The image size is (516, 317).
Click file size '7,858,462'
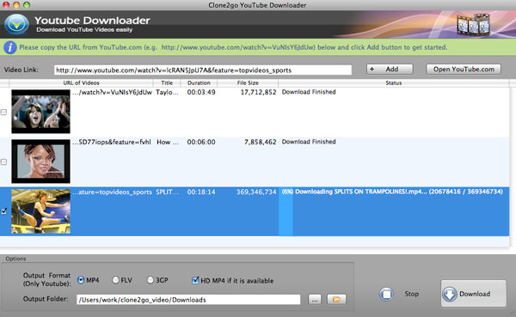coord(261,142)
